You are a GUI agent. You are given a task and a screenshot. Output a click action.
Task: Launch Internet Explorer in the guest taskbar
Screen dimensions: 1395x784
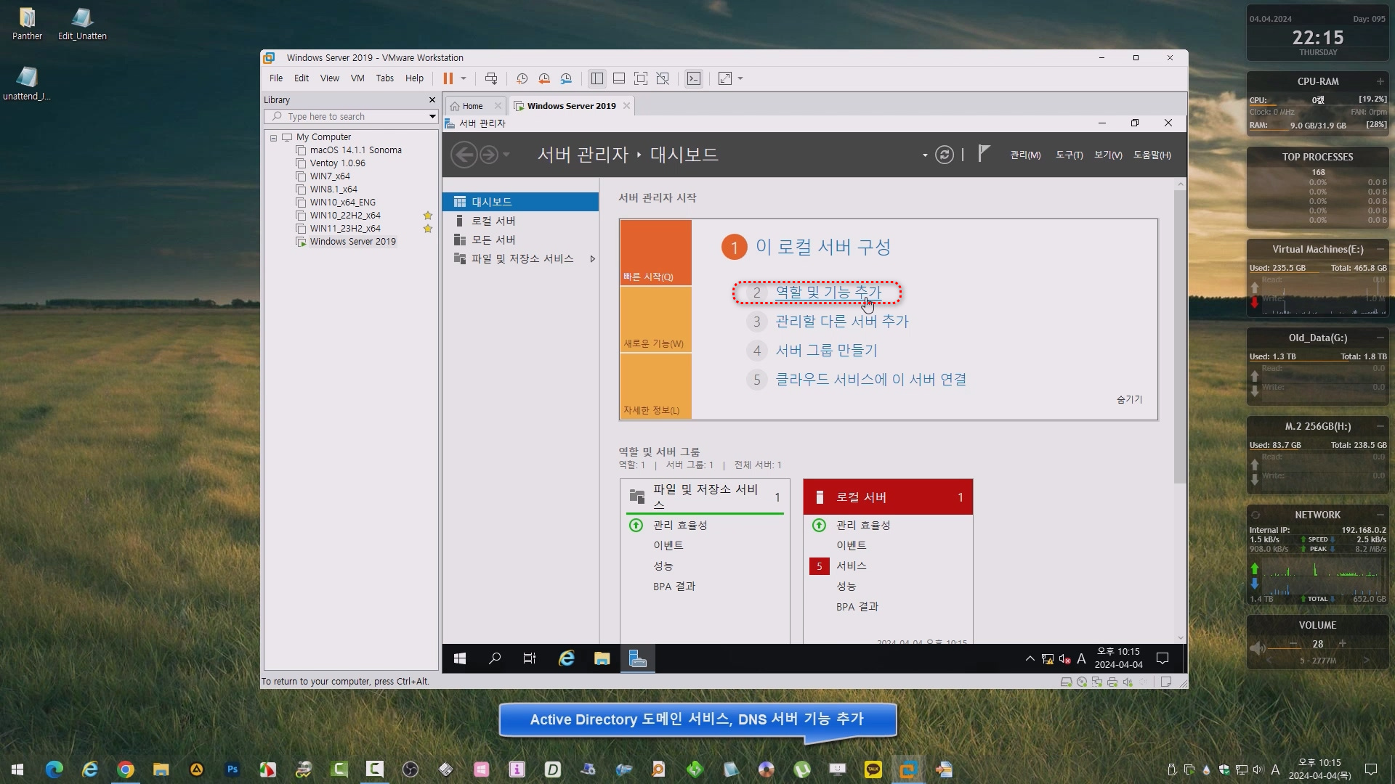[566, 658]
